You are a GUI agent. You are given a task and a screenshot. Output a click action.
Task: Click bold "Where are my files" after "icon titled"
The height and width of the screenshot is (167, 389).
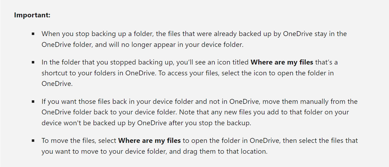pos(282,62)
